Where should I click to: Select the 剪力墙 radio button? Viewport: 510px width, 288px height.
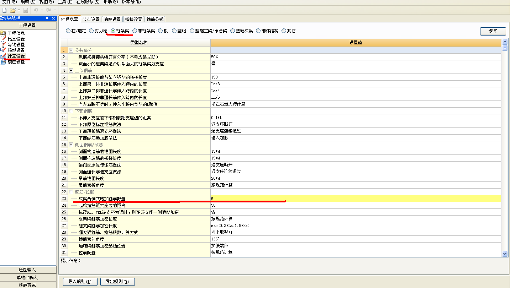click(x=91, y=31)
